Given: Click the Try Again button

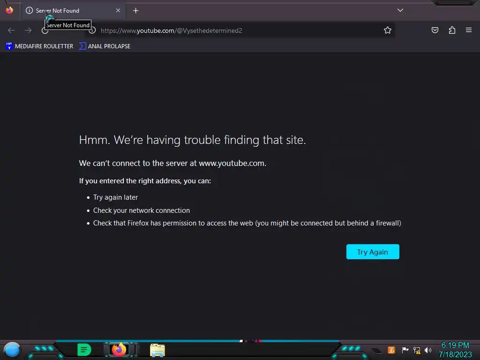Looking at the screenshot, I should 373,252.
